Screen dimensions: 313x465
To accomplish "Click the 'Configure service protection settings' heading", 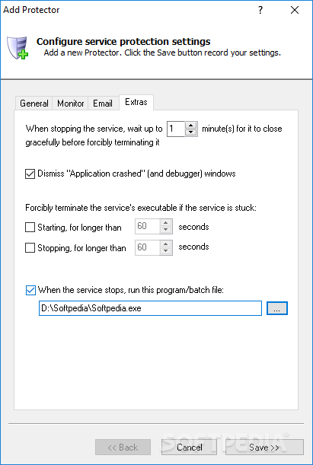I will click(123, 42).
